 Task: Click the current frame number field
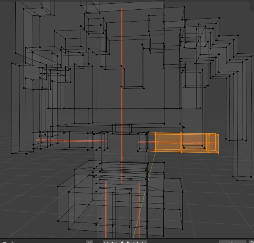(x=232, y=242)
